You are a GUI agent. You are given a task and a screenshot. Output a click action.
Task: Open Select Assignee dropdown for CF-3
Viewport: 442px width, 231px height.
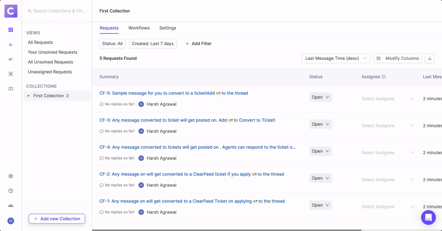click(x=388, y=126)
